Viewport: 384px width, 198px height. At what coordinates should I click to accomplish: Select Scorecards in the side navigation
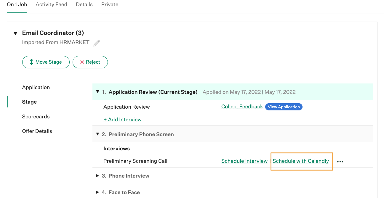(x=36, y=117)
